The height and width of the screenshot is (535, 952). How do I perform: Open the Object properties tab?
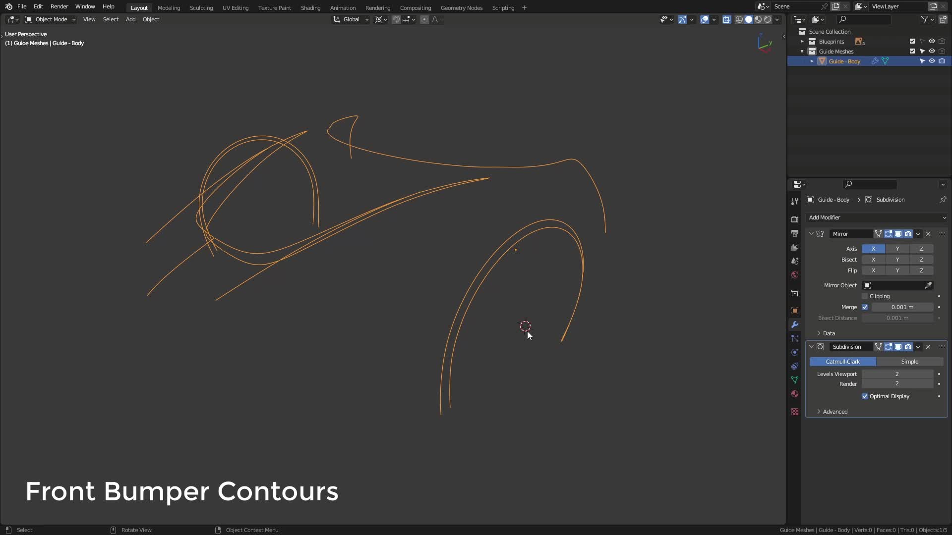pyautogui.click(x=795, y=311)
